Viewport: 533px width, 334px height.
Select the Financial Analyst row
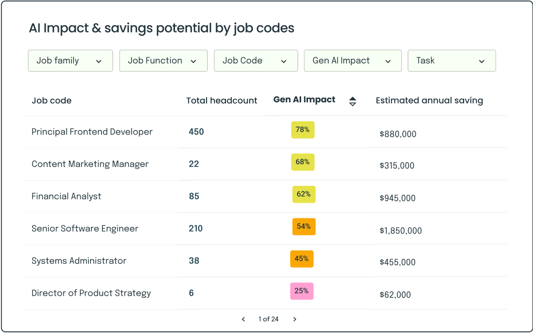point(66,196)
